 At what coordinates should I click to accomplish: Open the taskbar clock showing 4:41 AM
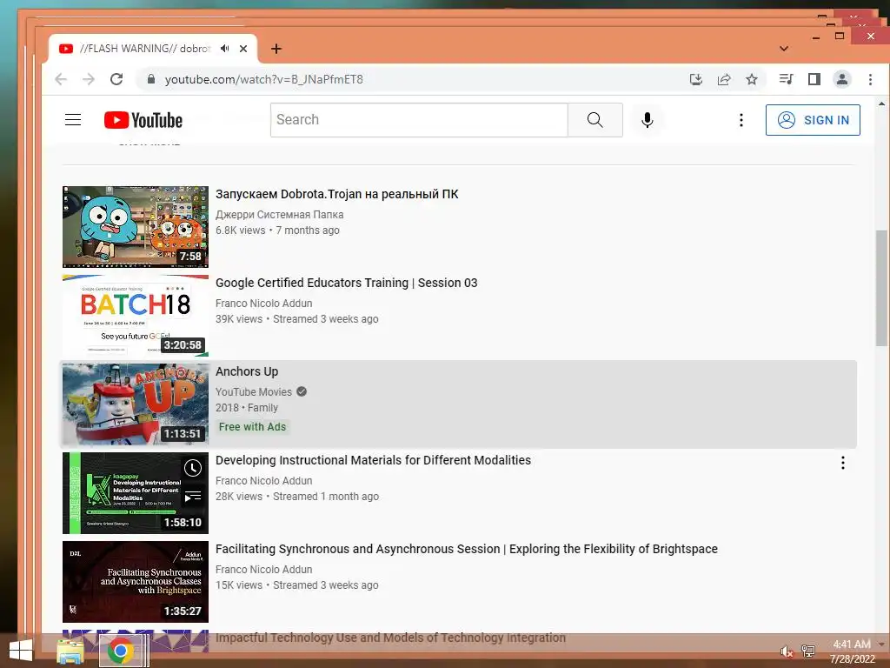pos(852,651)
